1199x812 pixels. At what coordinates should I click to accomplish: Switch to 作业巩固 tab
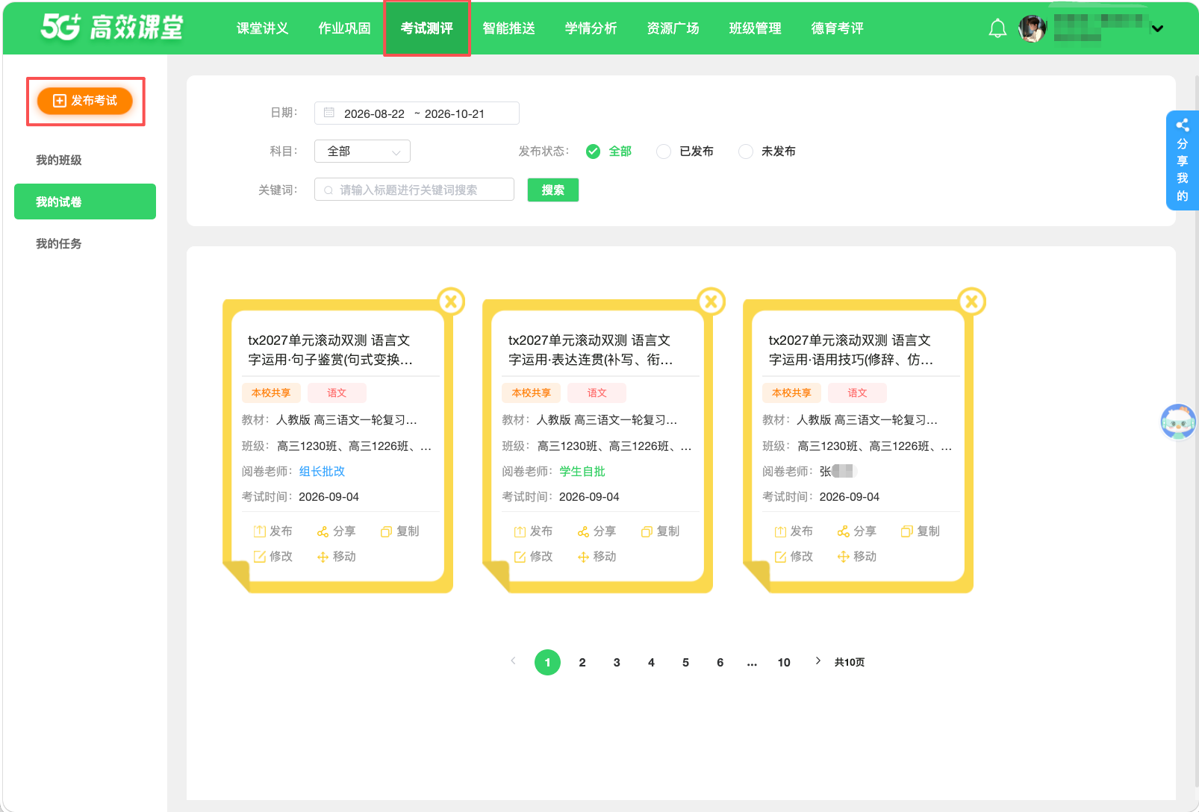tap(345, 28)
